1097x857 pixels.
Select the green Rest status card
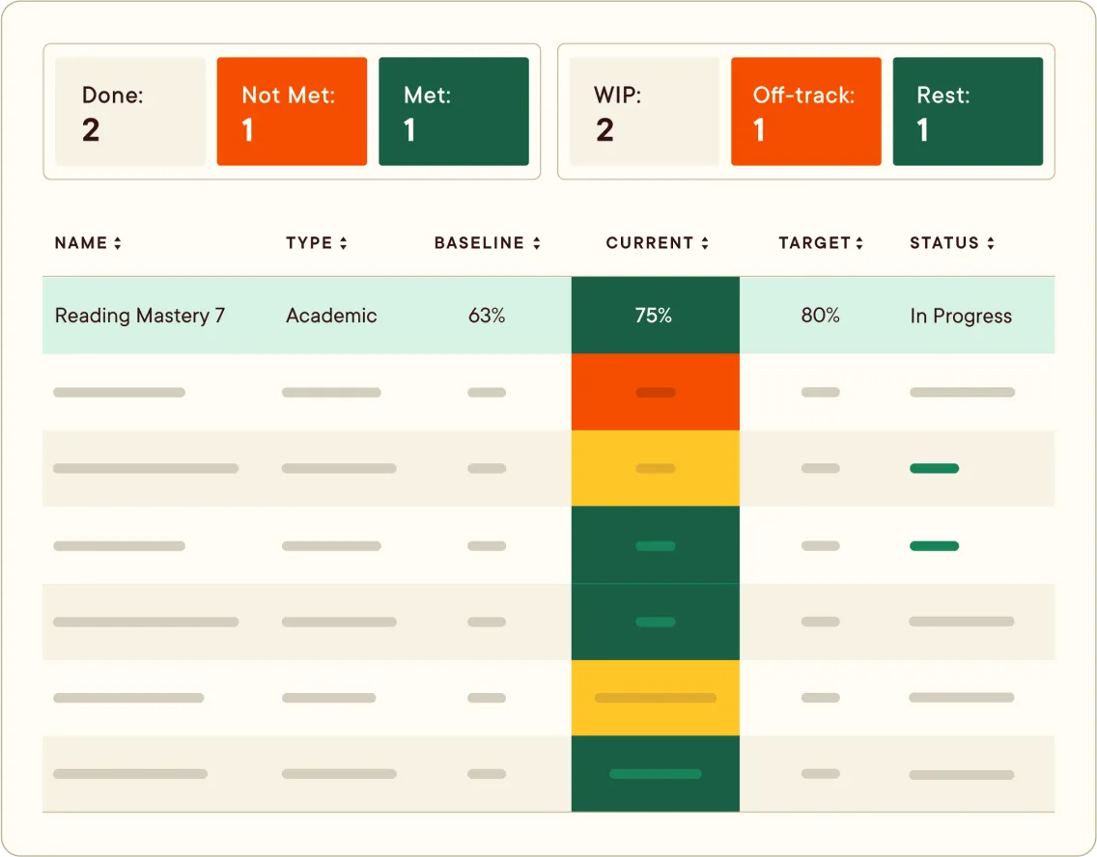point(969,110)
